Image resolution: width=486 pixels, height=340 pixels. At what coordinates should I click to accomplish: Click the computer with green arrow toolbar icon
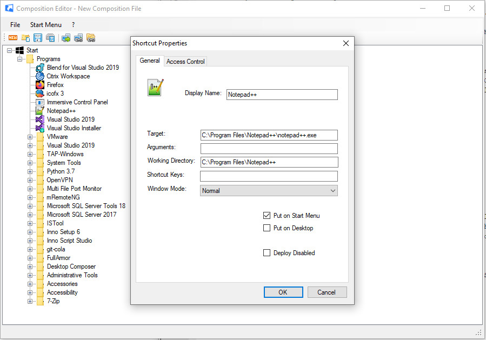point(66,38)
